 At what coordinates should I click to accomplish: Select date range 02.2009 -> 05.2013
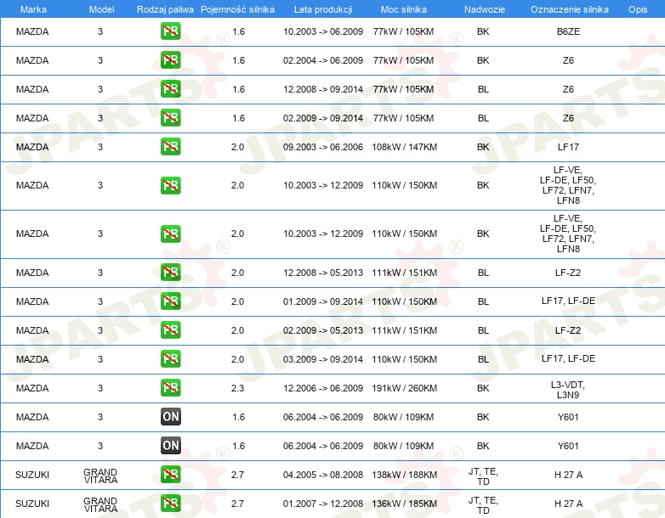323,330
